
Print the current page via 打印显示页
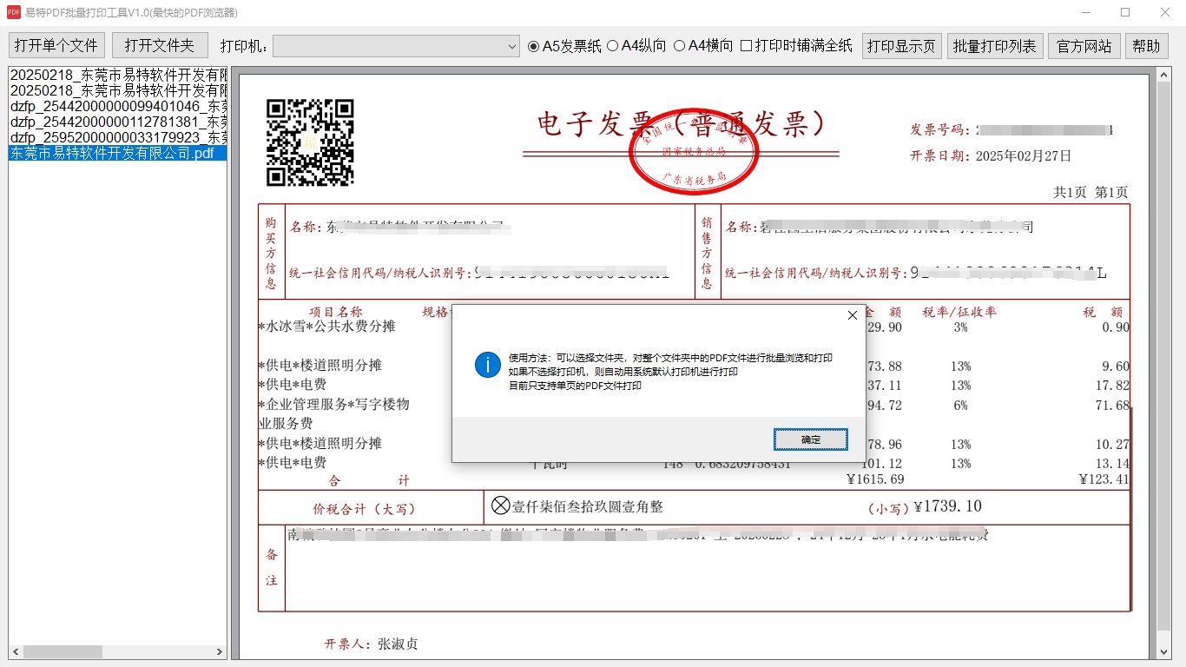tap(902, 46)
